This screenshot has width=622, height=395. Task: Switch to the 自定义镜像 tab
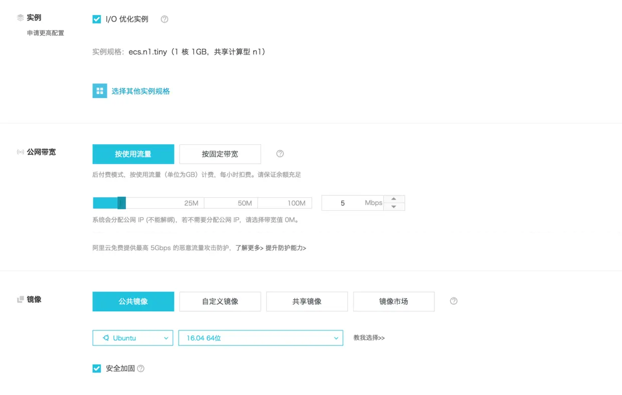pos(220,301)
